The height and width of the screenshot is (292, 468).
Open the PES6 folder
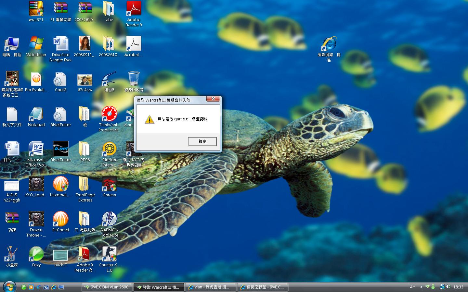85,150
